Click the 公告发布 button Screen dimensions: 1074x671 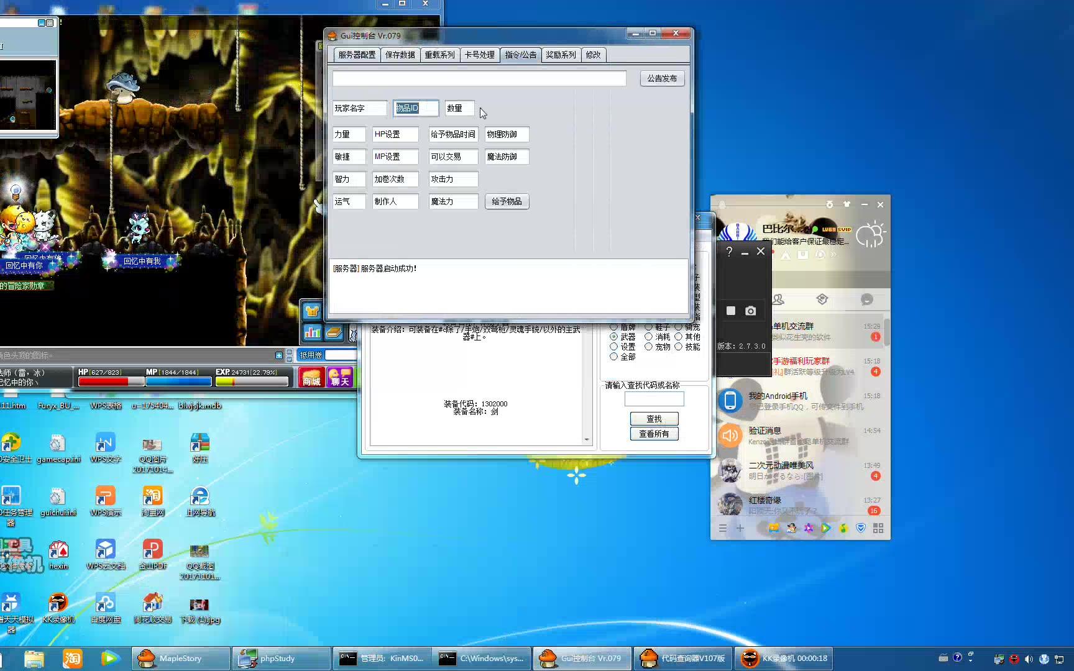tap(662, 78)
